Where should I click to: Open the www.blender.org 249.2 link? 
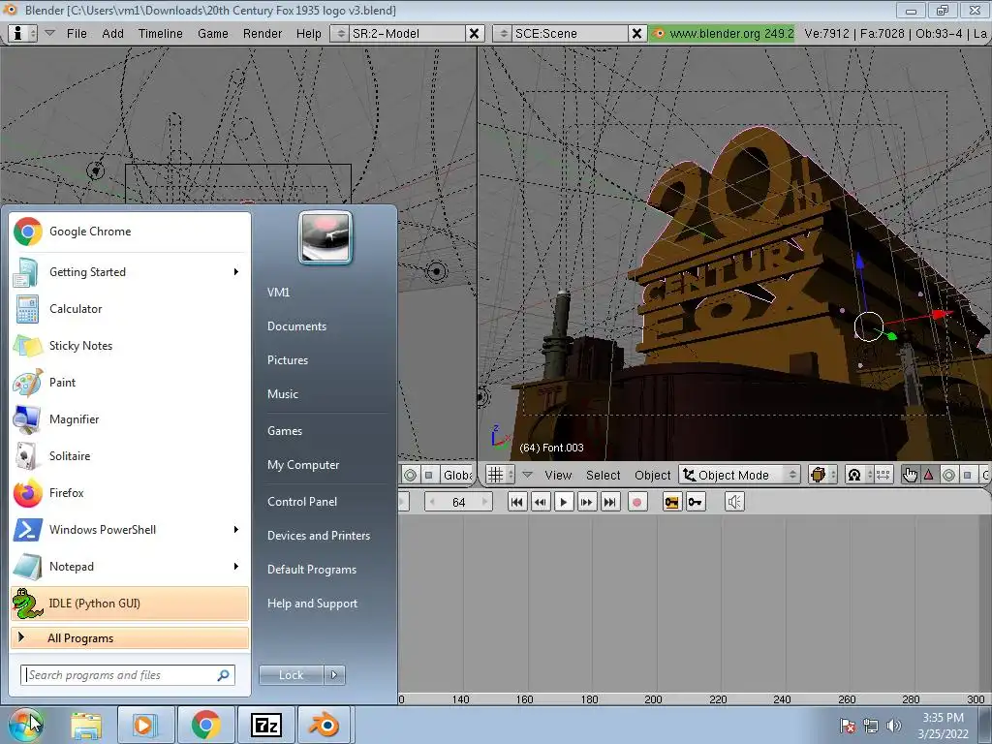tap(723, 33)
